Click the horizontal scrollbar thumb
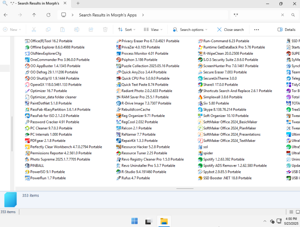The image size is (300, 227). [x=185, y=188]
